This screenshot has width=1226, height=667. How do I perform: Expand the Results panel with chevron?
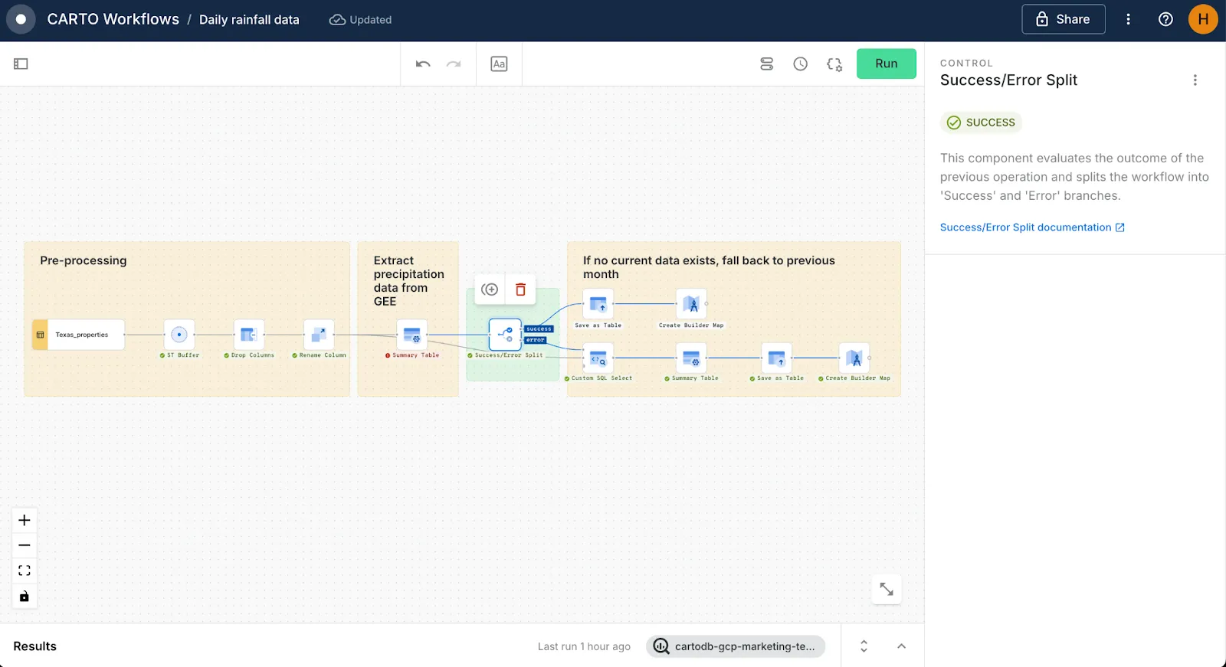click(901, 646)
